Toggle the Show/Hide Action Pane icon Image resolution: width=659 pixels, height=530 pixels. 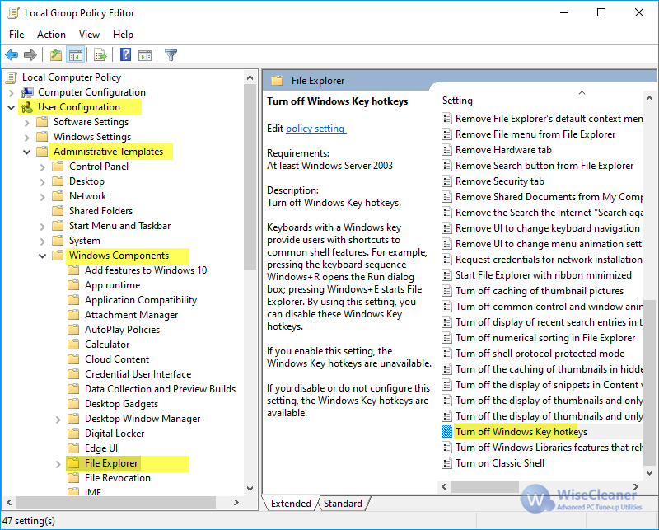(x=145, y=54)
